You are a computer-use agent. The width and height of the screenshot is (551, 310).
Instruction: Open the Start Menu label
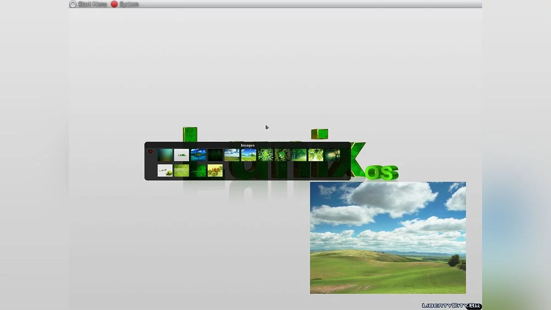92,4
